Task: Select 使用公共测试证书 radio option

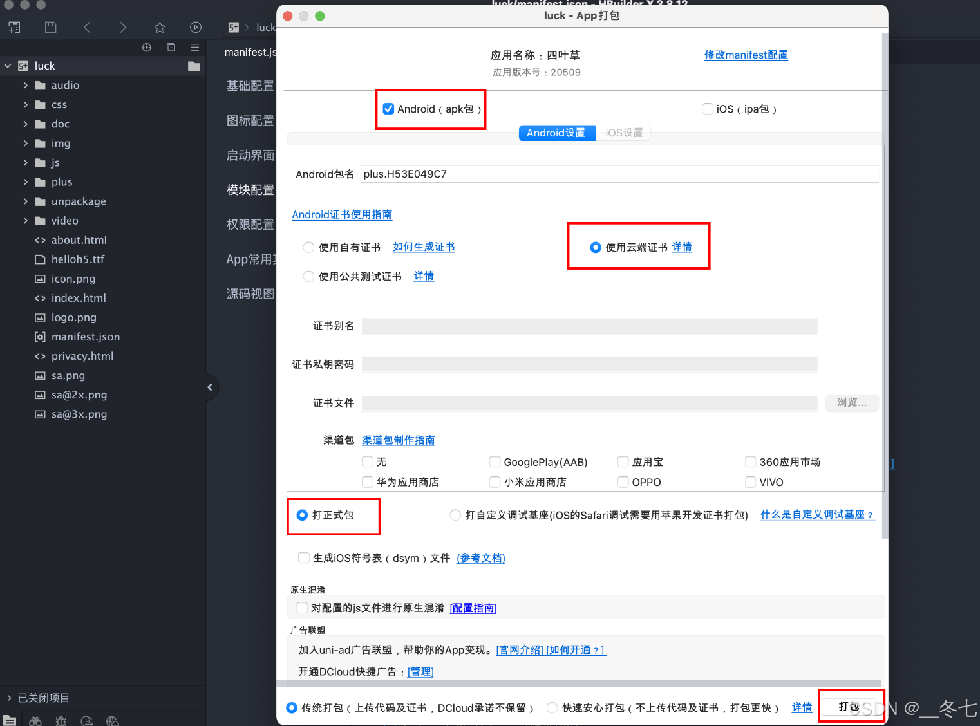Action: [x=308, y=276]
